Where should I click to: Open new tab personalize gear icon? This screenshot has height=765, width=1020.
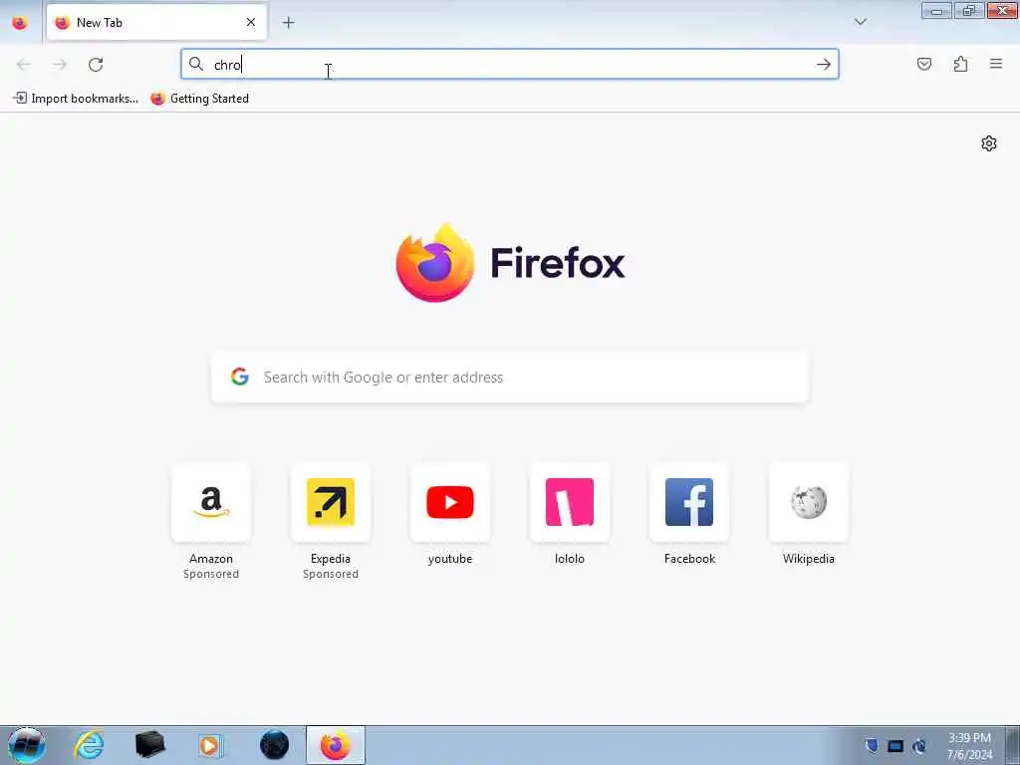[989, 143]
